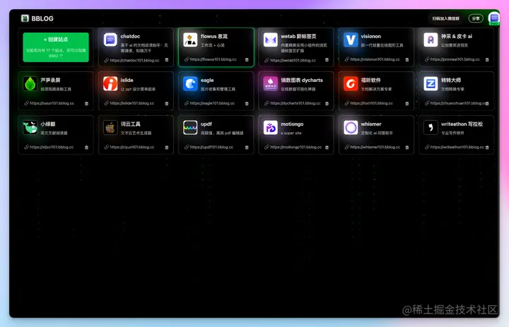Viewport: 509px width, 327px height.
Task: Open the islide101.bblog.cc link
Action: [131, 103]
